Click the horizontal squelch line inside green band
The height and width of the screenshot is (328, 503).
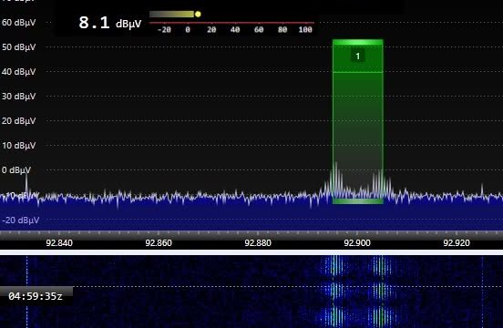358,72
